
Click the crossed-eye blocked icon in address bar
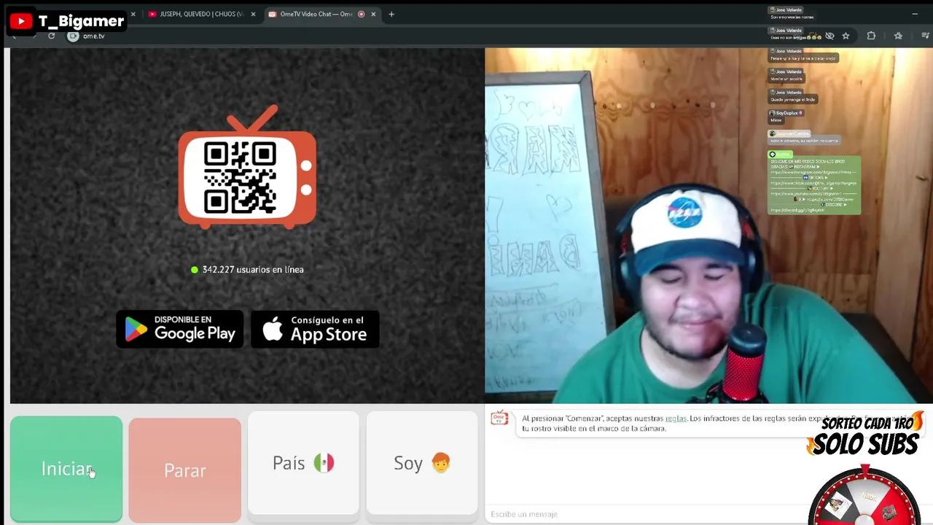point(829,36)
